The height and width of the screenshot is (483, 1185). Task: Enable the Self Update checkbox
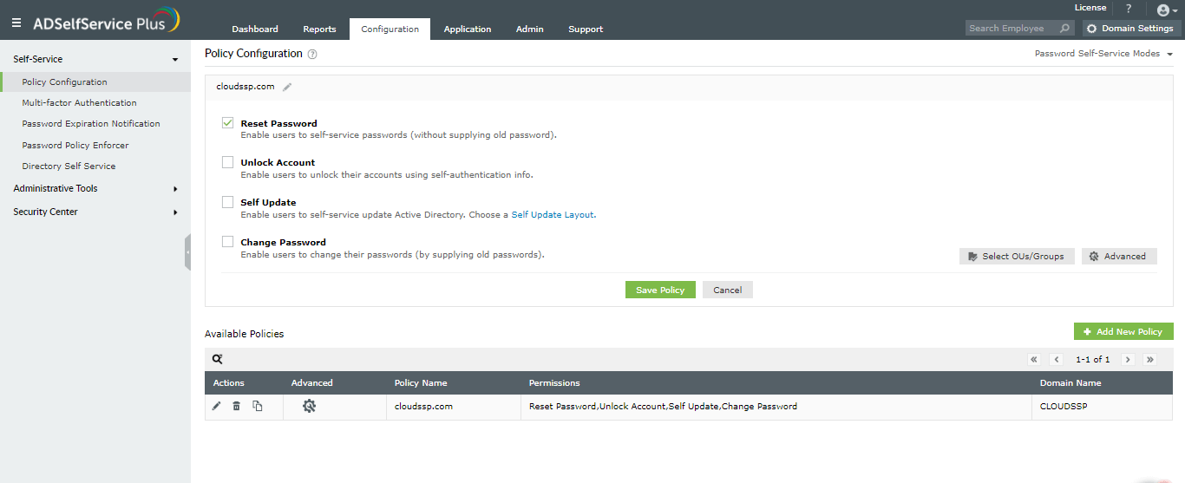pos(227,202)
